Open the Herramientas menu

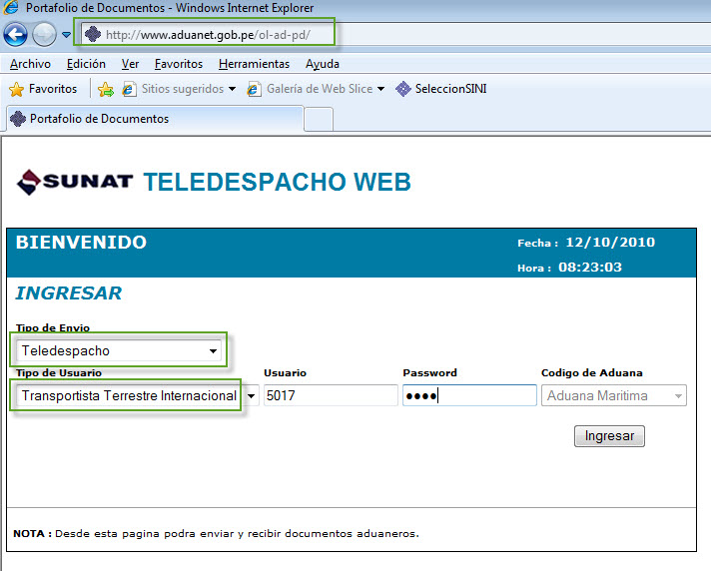(x=254, y=64)
